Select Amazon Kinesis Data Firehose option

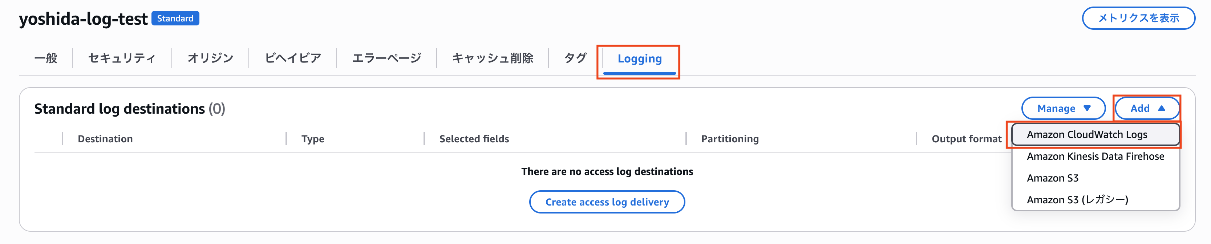[x=1095, y=156]
